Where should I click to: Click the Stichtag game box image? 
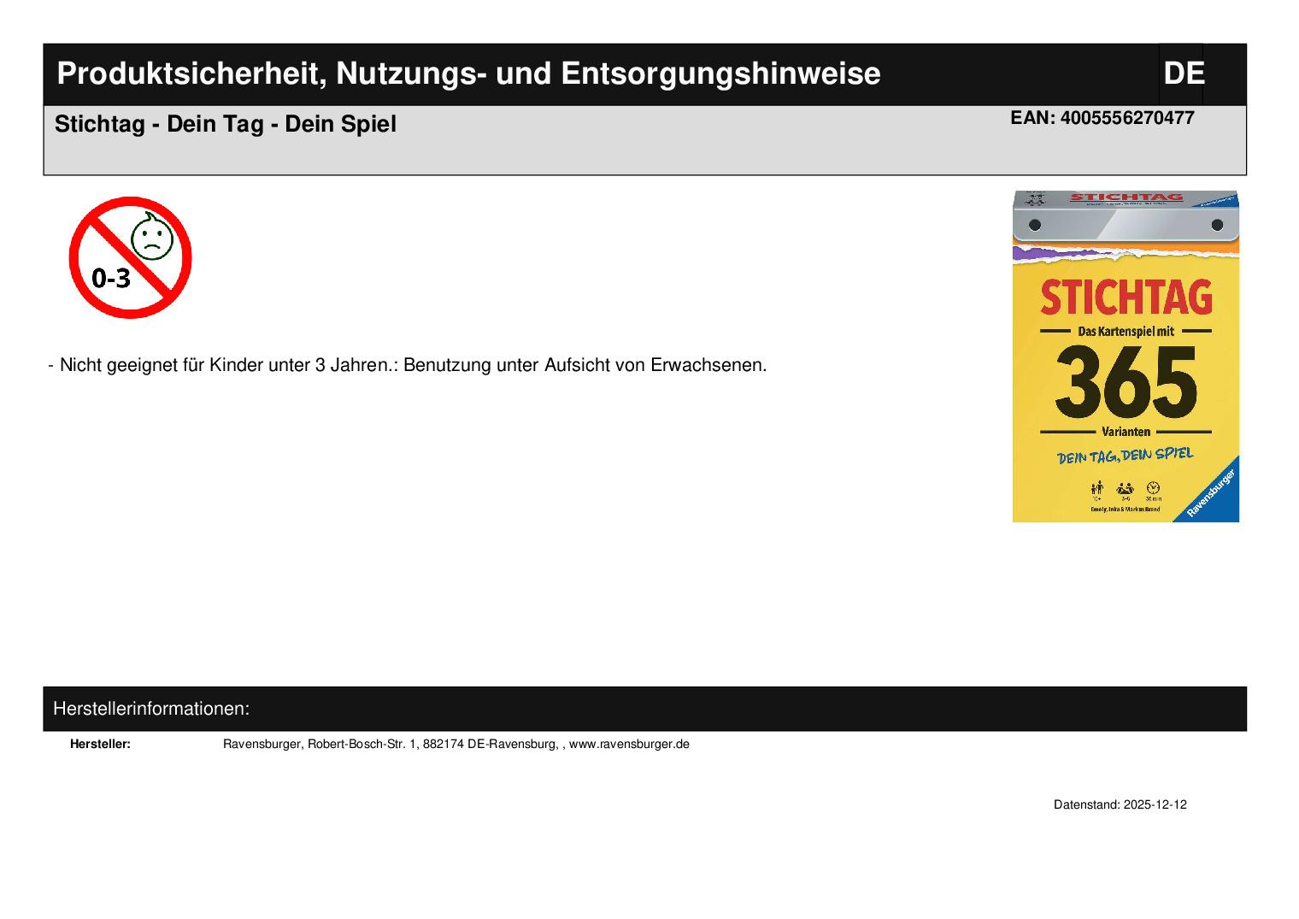tap(1125, 356)
